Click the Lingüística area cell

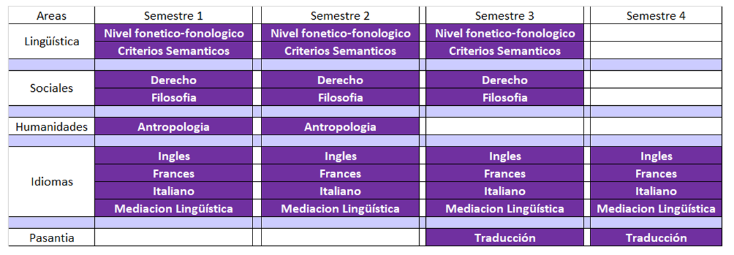[x=52, y=41]
